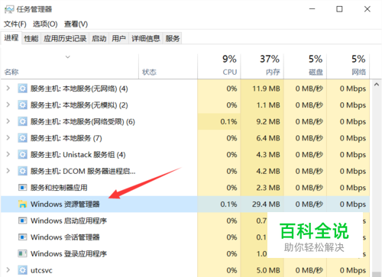Switch to the 用户 tab

118,39
